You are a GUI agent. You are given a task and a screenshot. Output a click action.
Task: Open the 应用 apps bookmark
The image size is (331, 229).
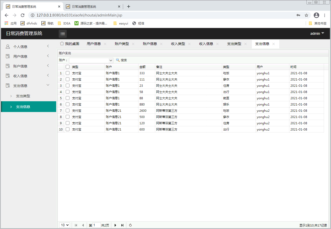11,23
